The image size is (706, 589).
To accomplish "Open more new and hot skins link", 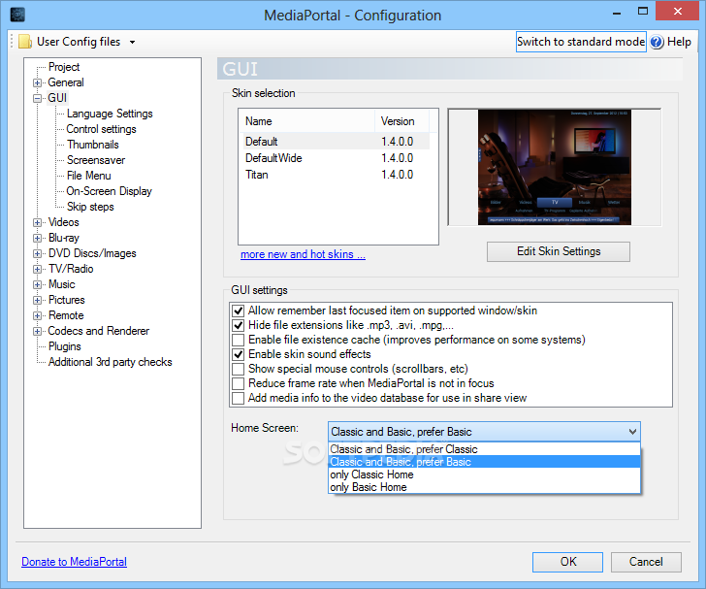I will click(303, 254).
